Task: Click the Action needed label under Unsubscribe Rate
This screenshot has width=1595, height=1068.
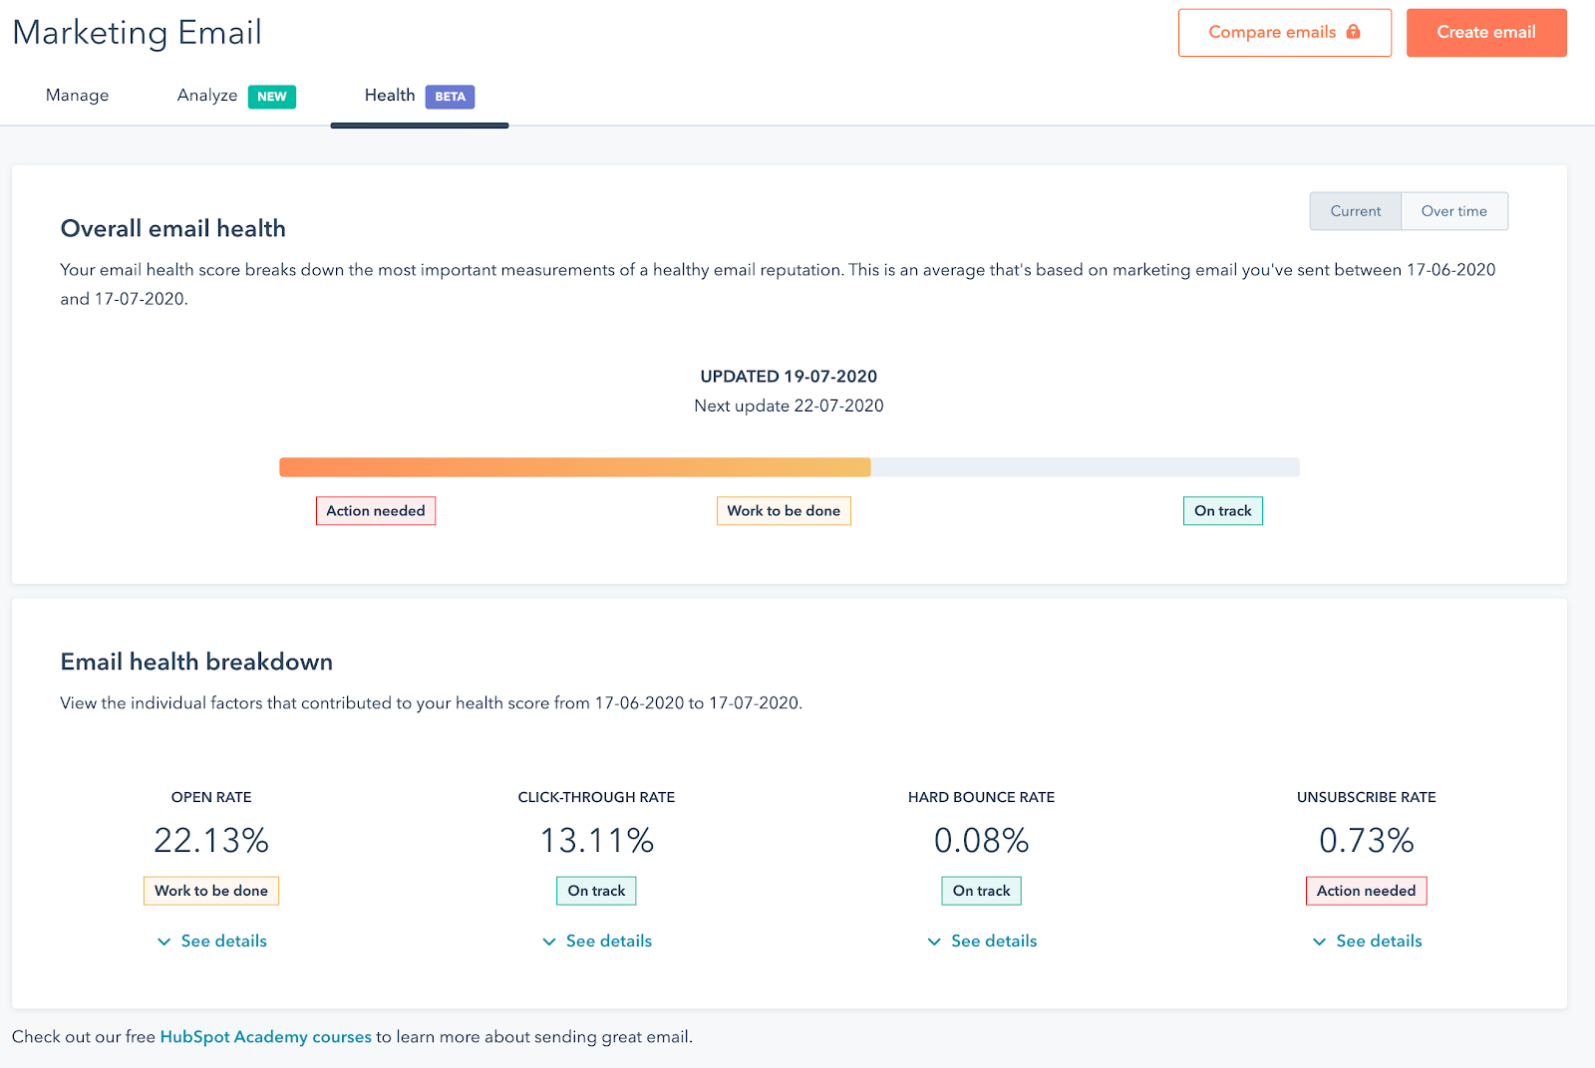Action: click(1366, 891)
